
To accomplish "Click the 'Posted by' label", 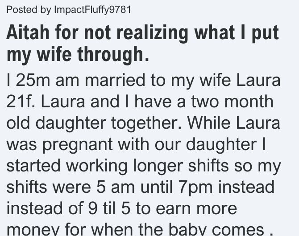I will pos(29,10).
